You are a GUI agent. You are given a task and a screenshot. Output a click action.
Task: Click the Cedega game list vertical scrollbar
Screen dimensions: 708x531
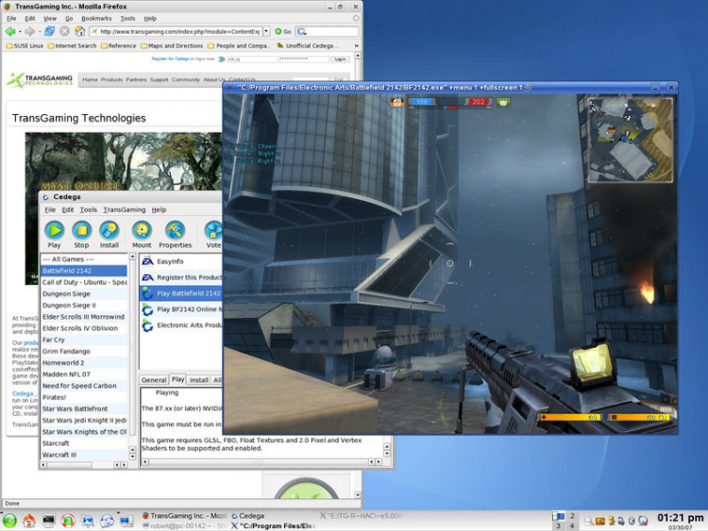coord(132,357)
